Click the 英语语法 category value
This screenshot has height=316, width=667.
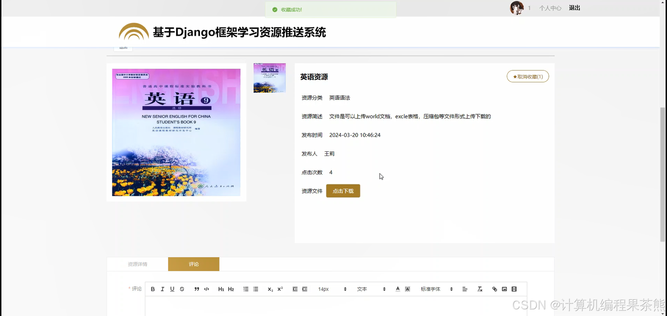pyautogui.click(x=340, y=98)
